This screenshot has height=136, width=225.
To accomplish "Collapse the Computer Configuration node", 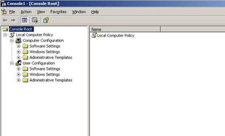I will (x=12, y=40).
